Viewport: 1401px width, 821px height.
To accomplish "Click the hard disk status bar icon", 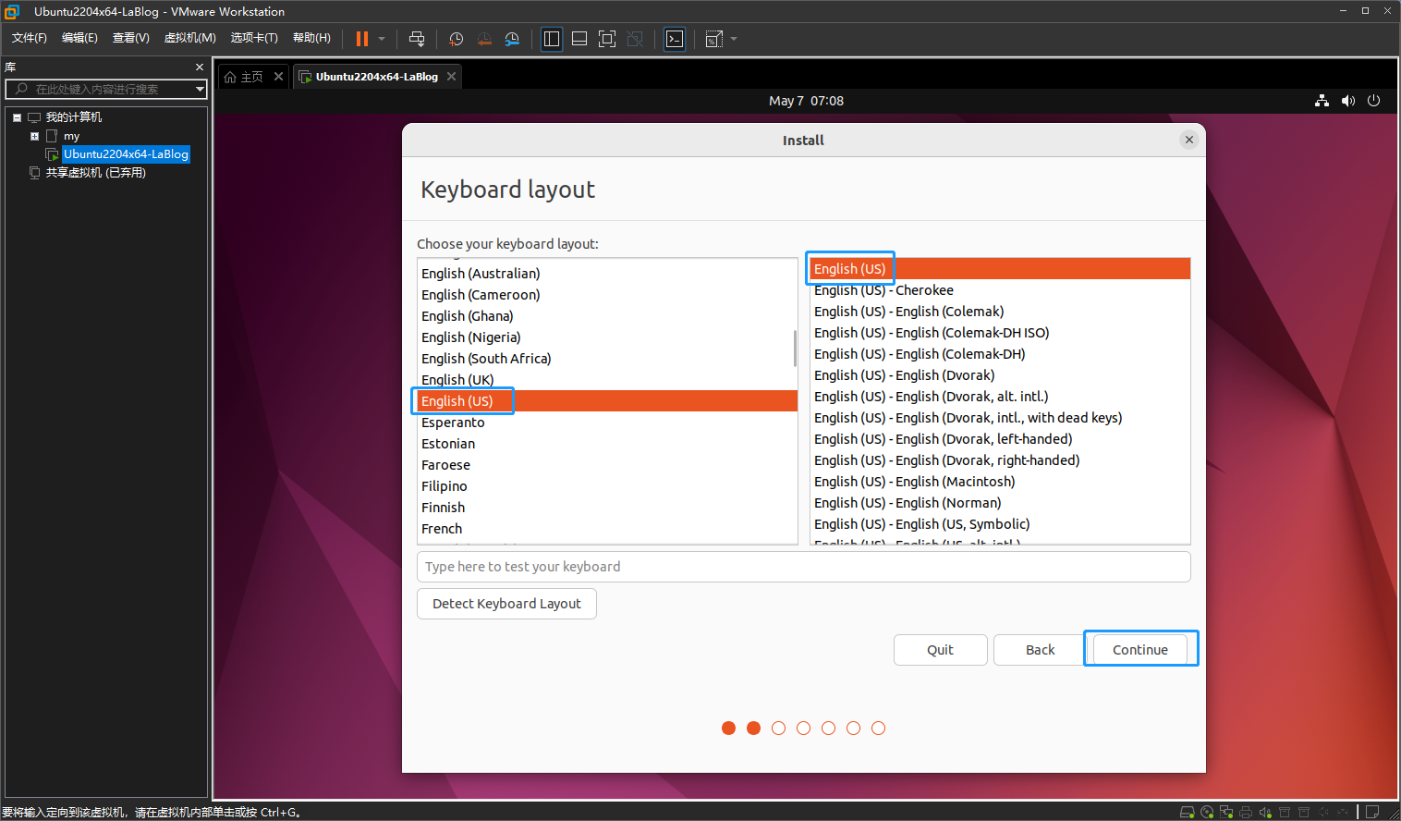I will (x=1188, y=813).
